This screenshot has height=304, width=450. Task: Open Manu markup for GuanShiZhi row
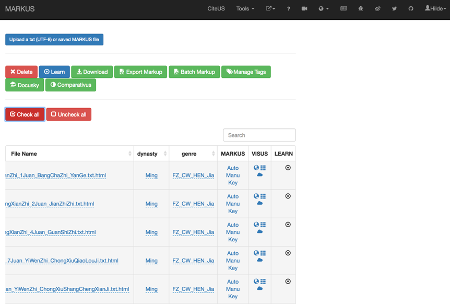point(233,232)
